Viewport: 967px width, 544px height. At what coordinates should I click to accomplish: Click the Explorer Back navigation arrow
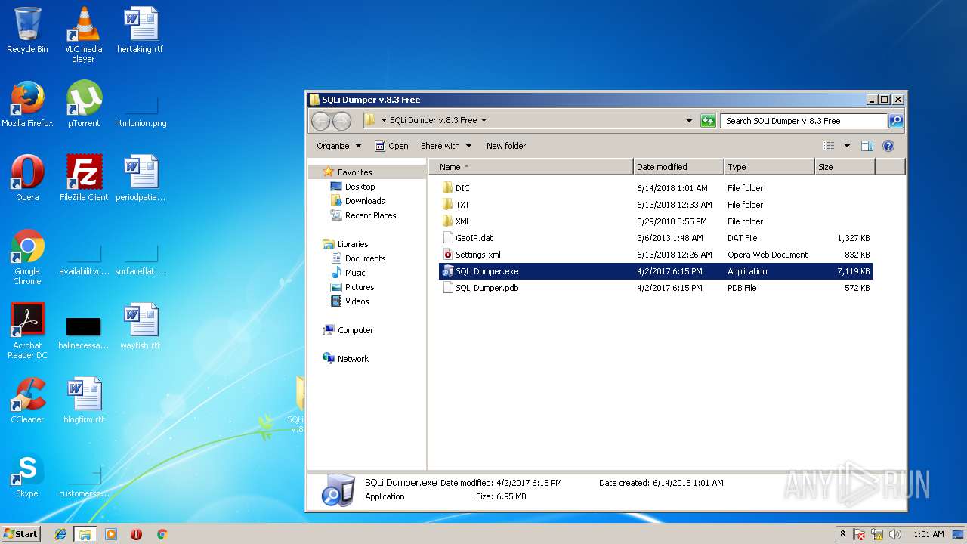click(x=320, y=121)
